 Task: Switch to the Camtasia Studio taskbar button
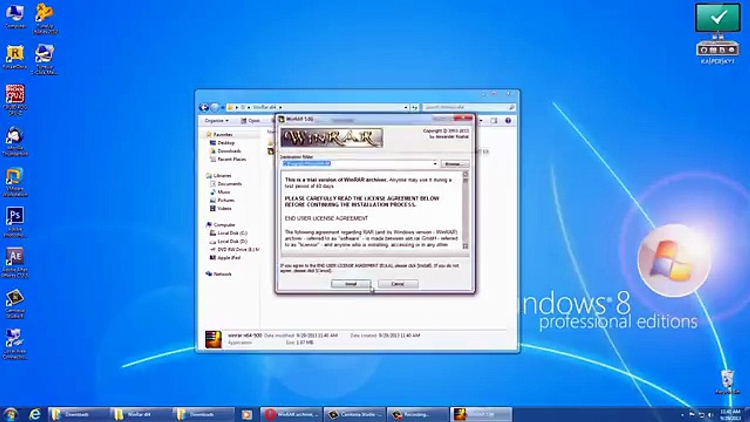tap(354, 414)
